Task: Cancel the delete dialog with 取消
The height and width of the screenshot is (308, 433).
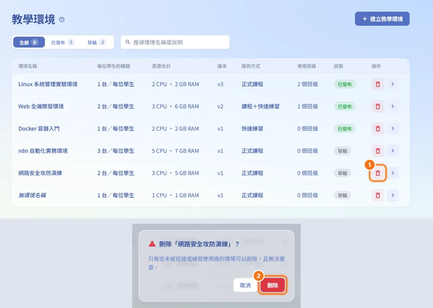Action: (245, 285)
